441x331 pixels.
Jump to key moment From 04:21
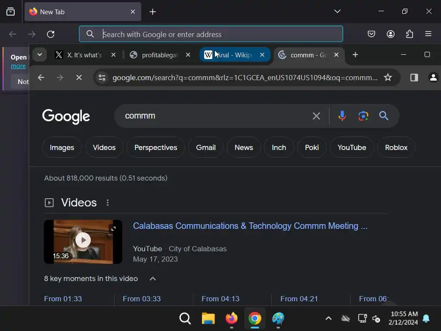coord(299,299)
